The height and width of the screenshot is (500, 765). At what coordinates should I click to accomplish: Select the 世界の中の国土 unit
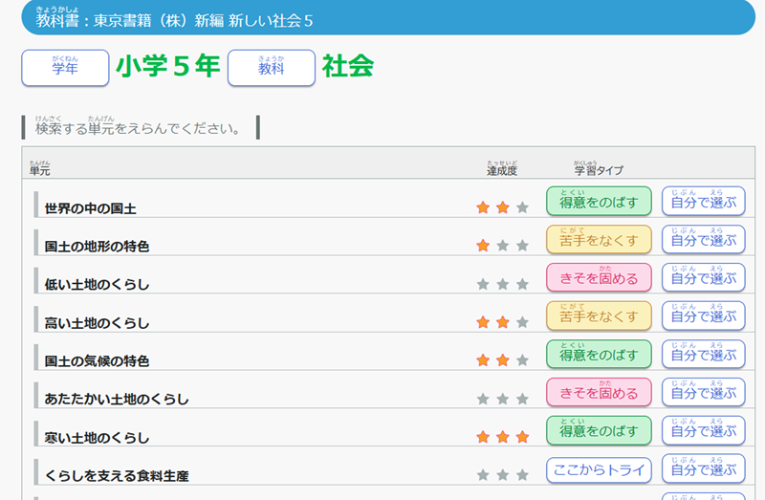pos(90,208)
